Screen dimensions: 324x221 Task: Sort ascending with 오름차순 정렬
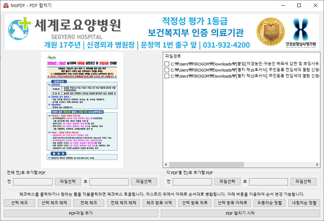[269, 203]
